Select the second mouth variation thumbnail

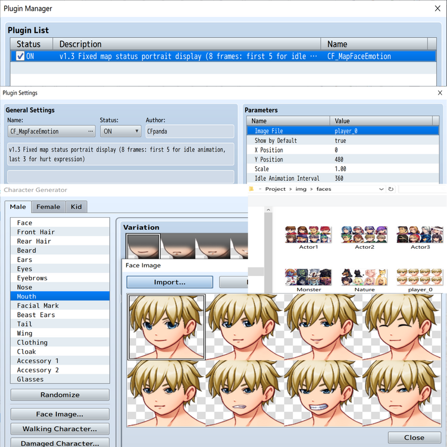(178, 246)
